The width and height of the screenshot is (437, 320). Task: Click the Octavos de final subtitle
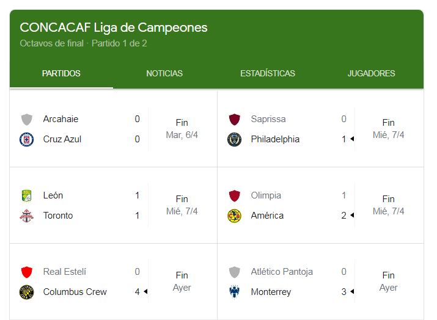(51, 43)
